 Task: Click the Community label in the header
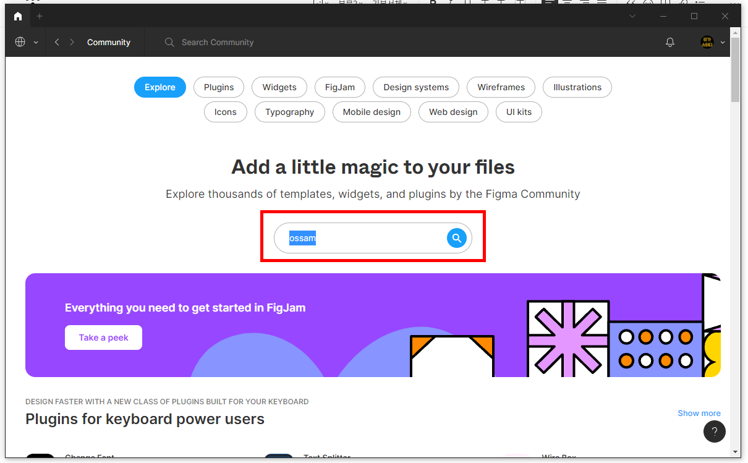pyautogui.click(x=109, y=42)
